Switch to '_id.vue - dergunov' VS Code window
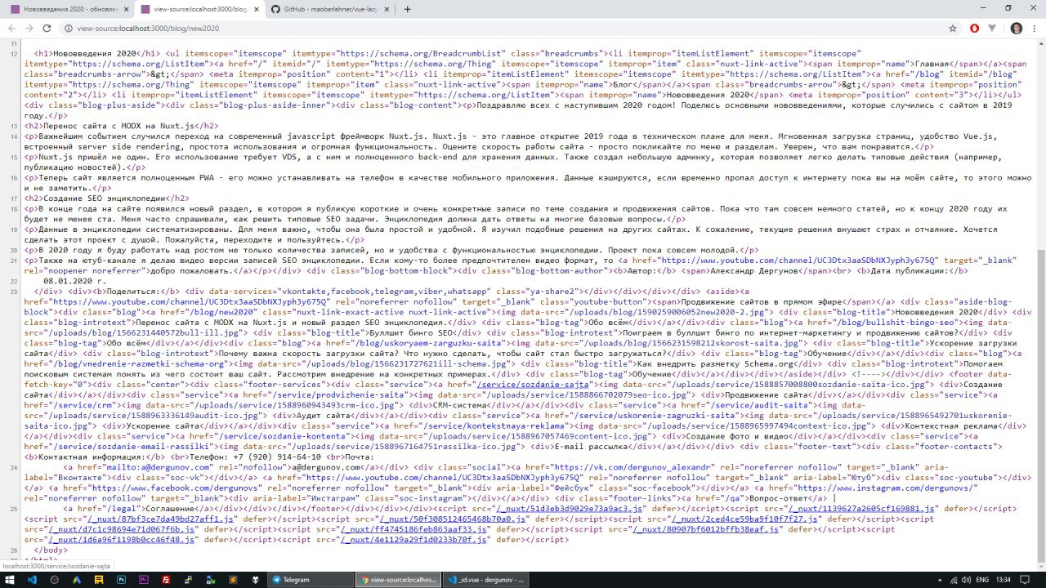 [x=487, y=579]
